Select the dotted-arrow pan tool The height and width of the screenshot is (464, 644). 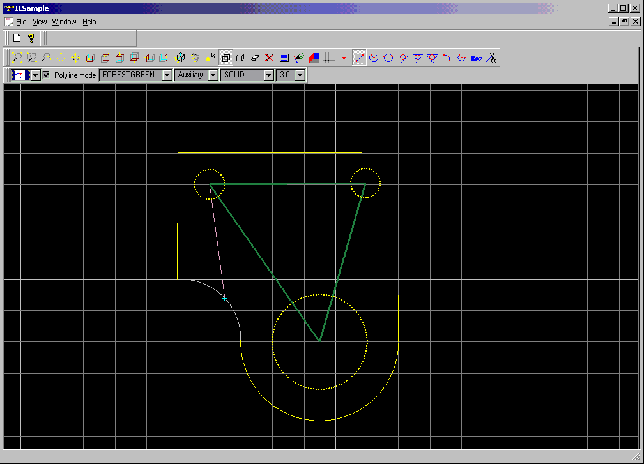[x=75, y=58]
